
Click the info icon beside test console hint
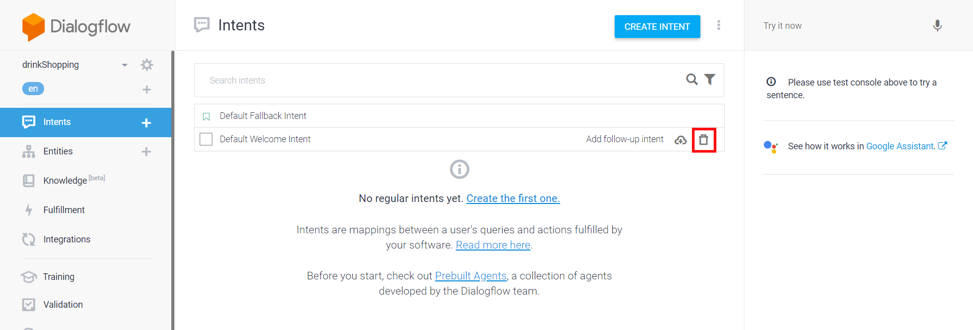pyautogui.click(x=771, y=81)
